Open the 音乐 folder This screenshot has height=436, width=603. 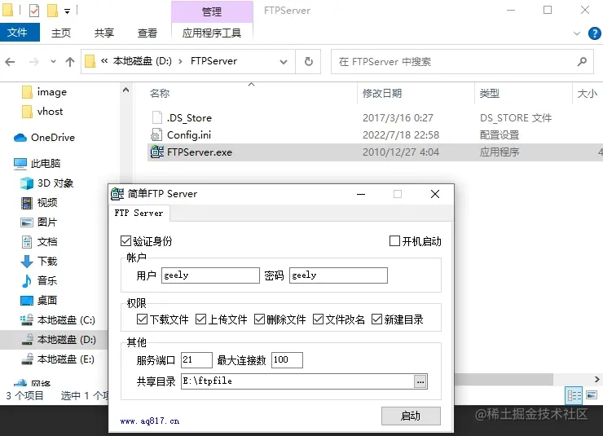point(39,280)
